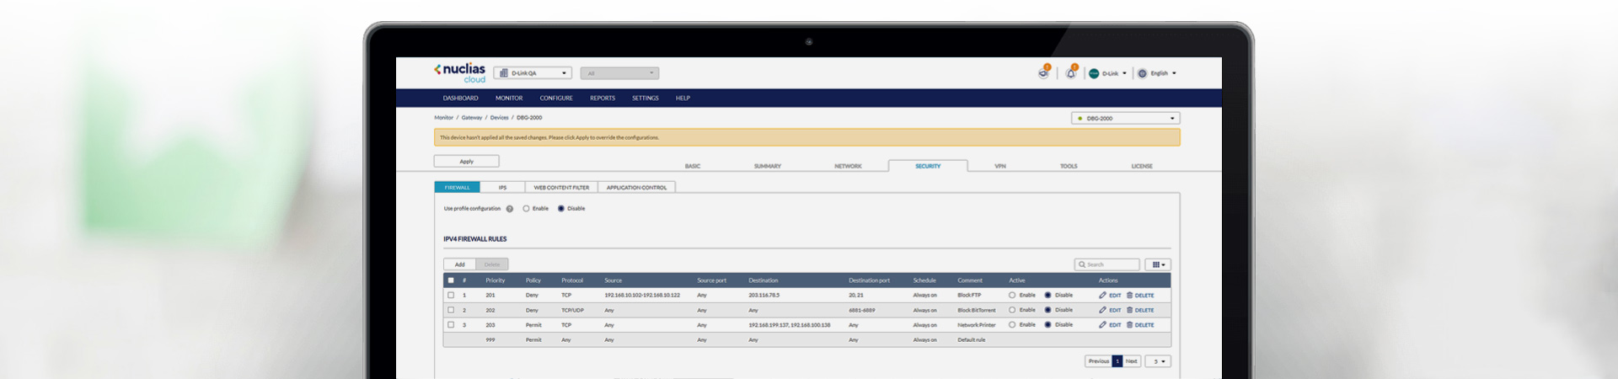Select the Enable radio for profile configuration
The image size is (1618, 379).
527,209
